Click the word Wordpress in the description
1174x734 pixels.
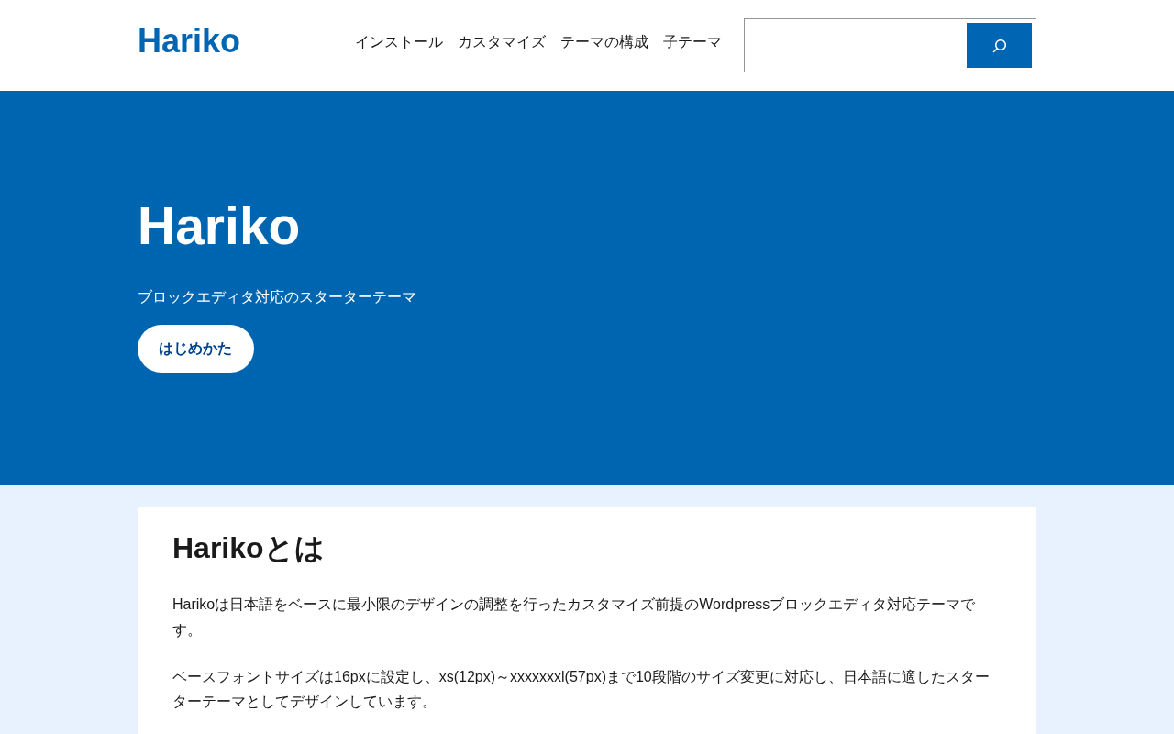[734, 605]
